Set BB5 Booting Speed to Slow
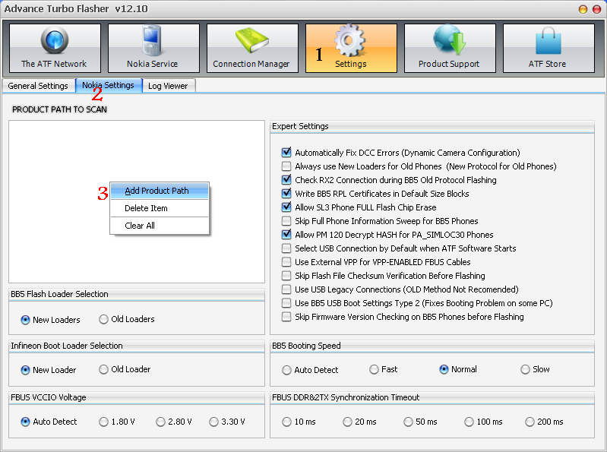607x452 pixels. point(525,369)
